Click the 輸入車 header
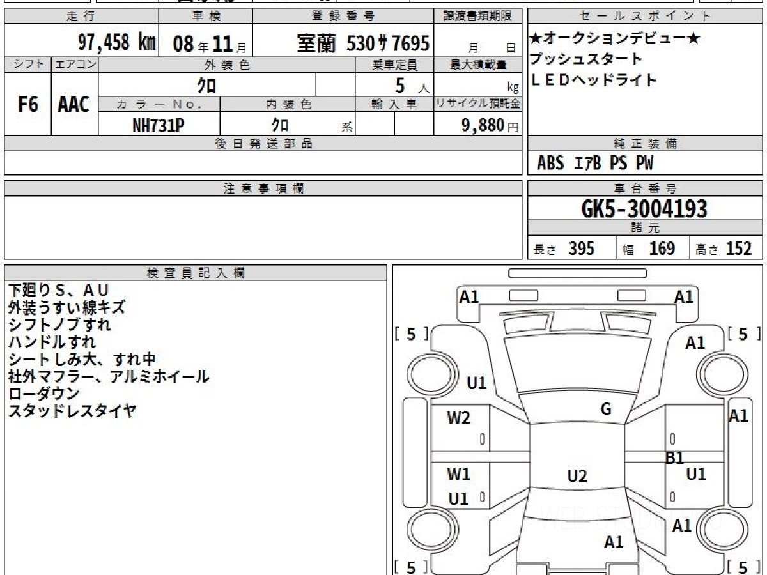 (394, 104)
